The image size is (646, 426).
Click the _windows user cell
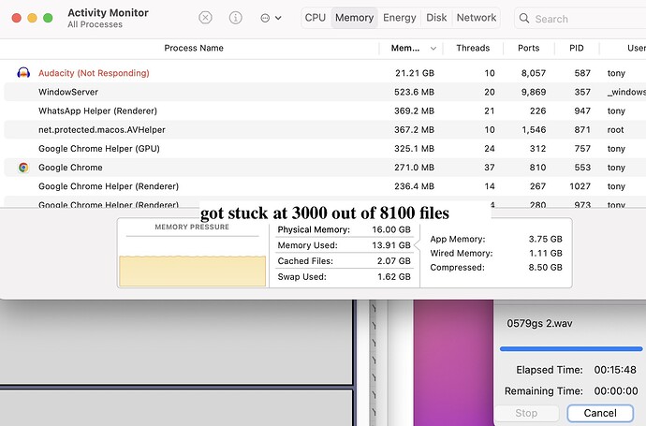pos(626,92)
